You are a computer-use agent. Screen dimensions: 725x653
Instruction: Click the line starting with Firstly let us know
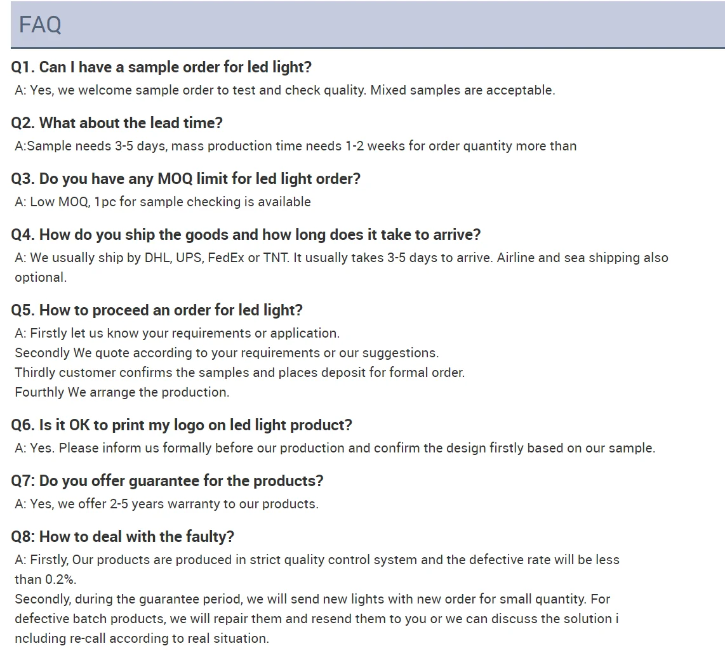pos(177,333)
